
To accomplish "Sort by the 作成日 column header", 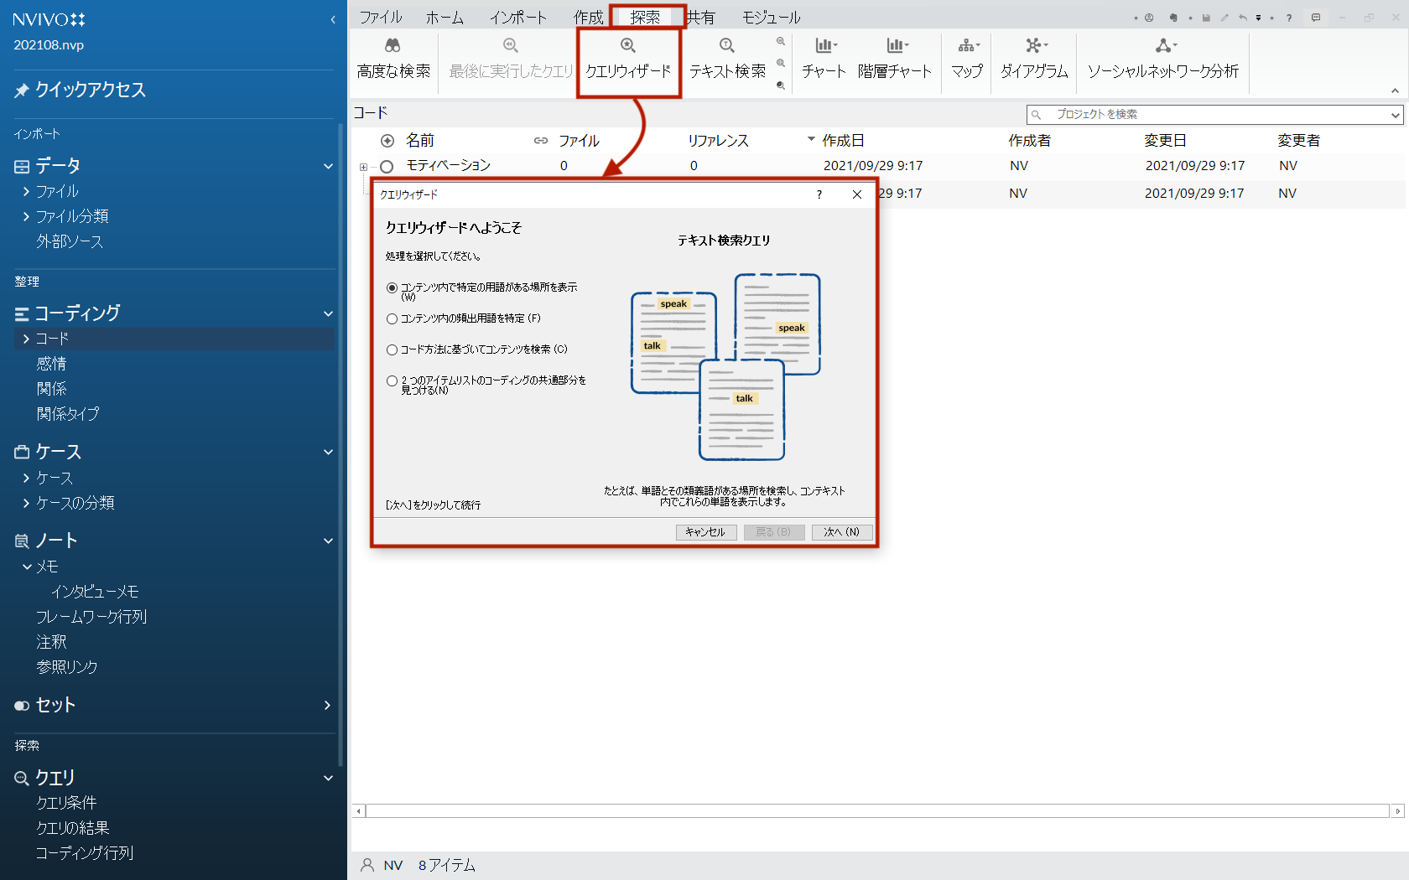I will point(843,141).
